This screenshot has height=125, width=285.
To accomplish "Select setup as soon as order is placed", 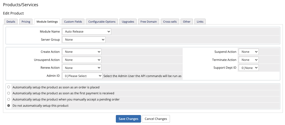I will [9, 87].
